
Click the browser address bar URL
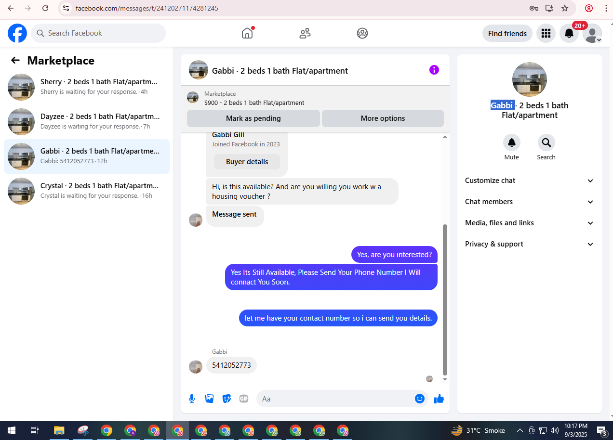pos(147,8)
